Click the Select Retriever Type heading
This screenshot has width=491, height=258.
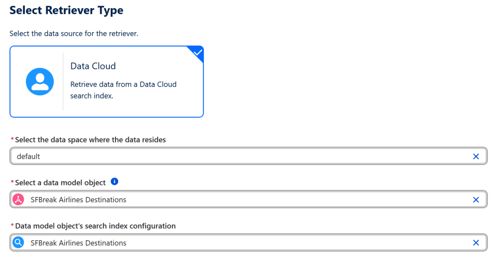point(66,11)
